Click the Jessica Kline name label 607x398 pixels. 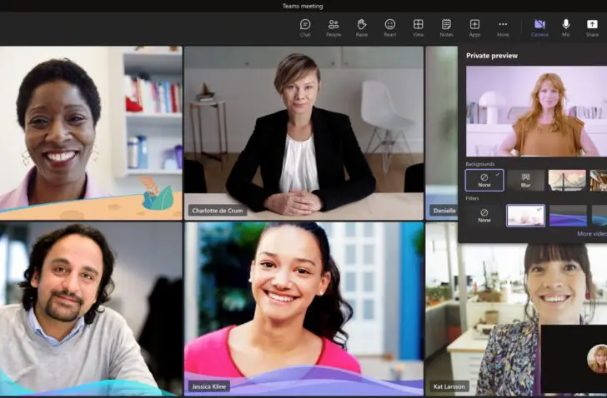[x=209, y=386]
